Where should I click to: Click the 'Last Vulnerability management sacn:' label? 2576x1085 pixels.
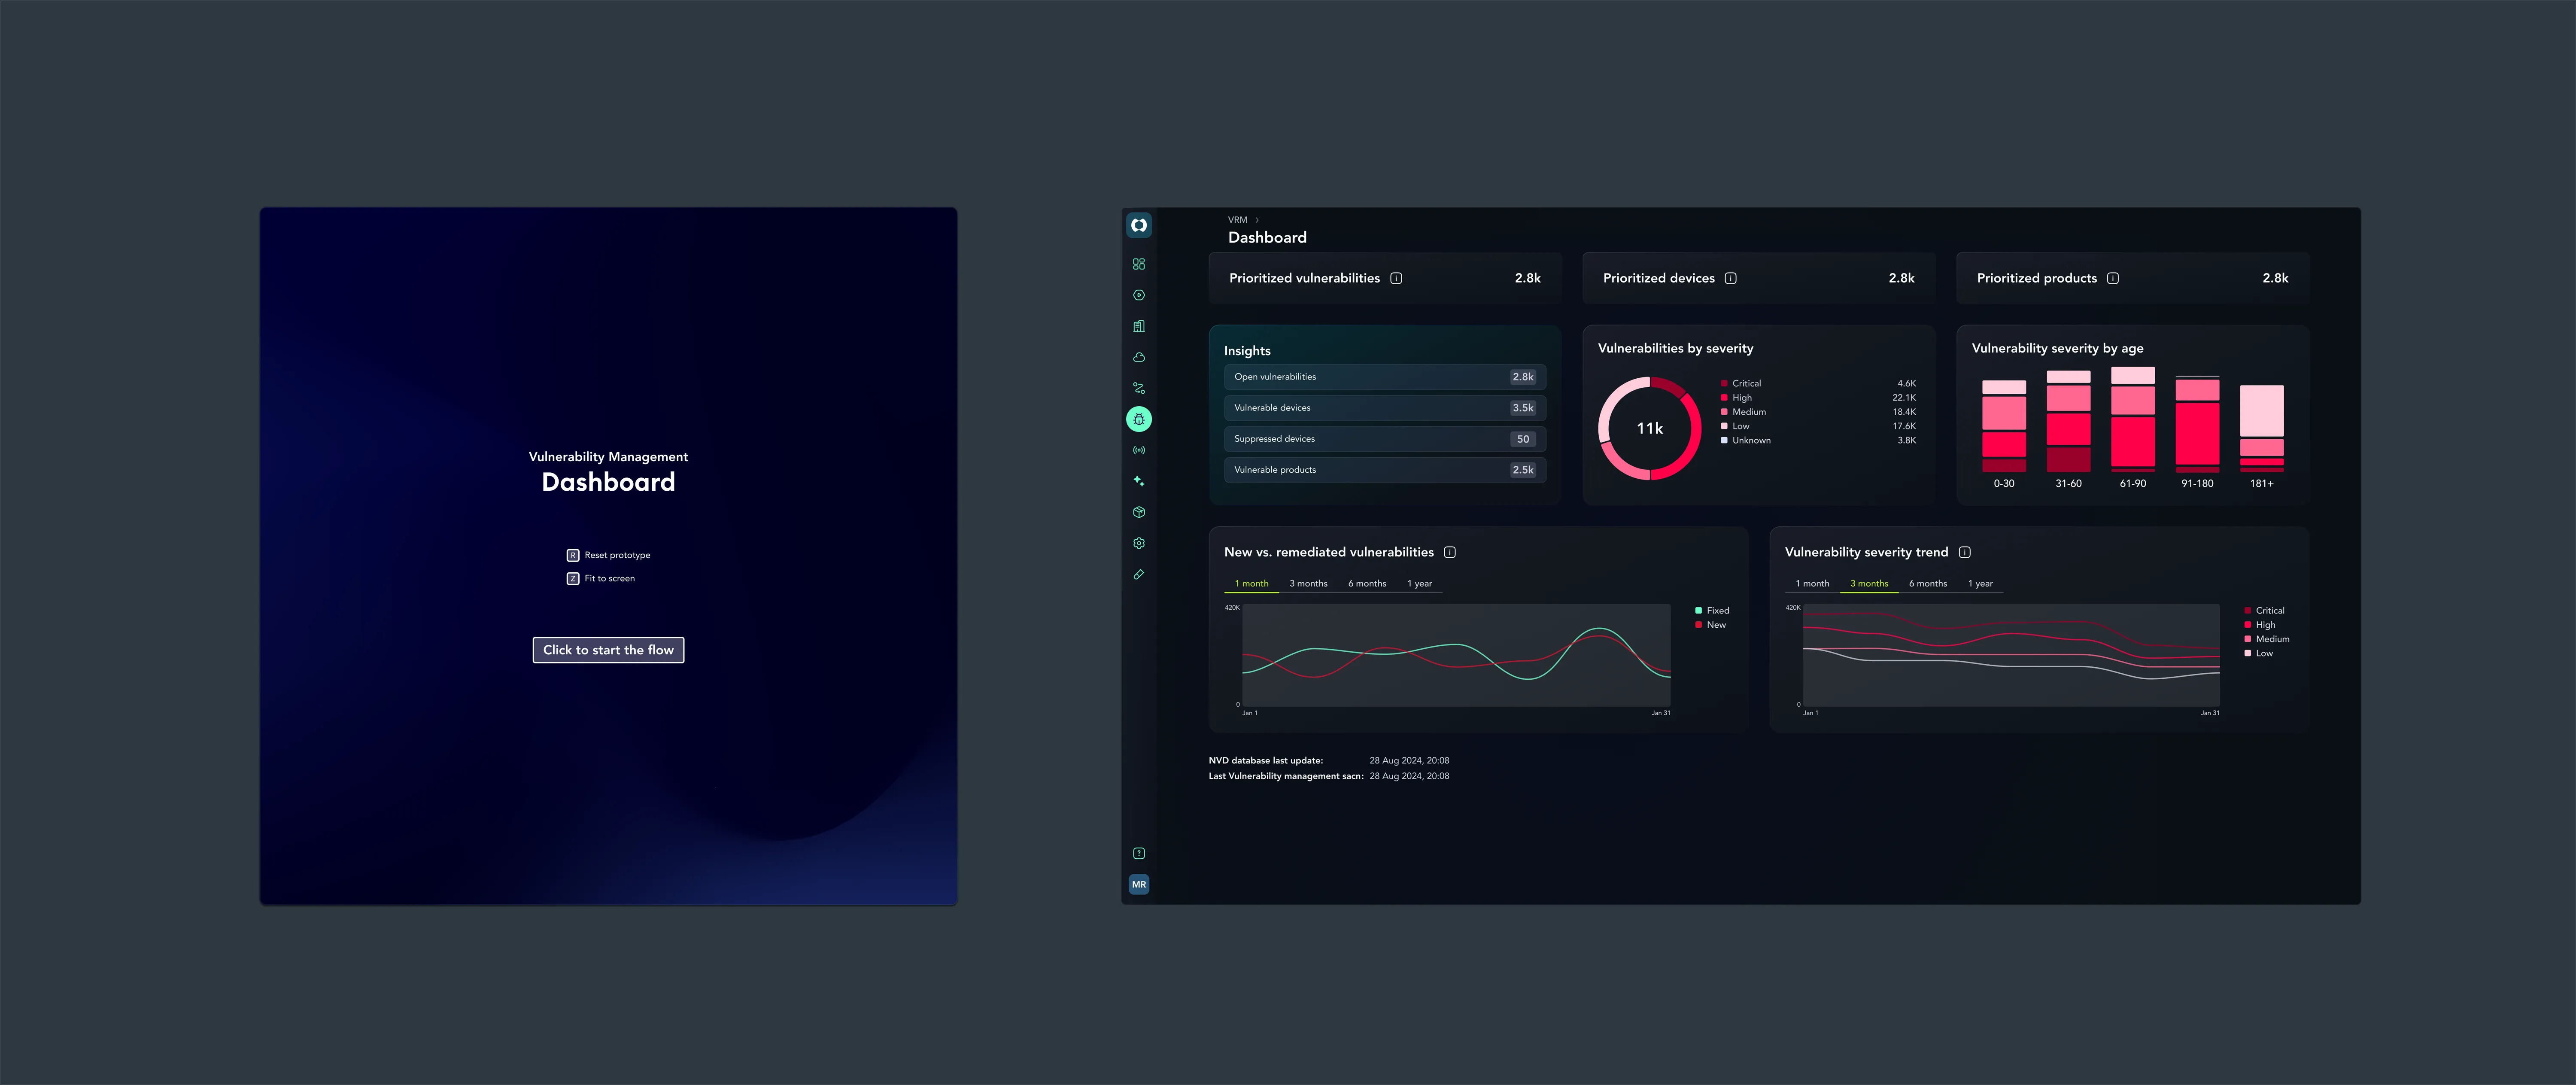[x=1286, y=776]
